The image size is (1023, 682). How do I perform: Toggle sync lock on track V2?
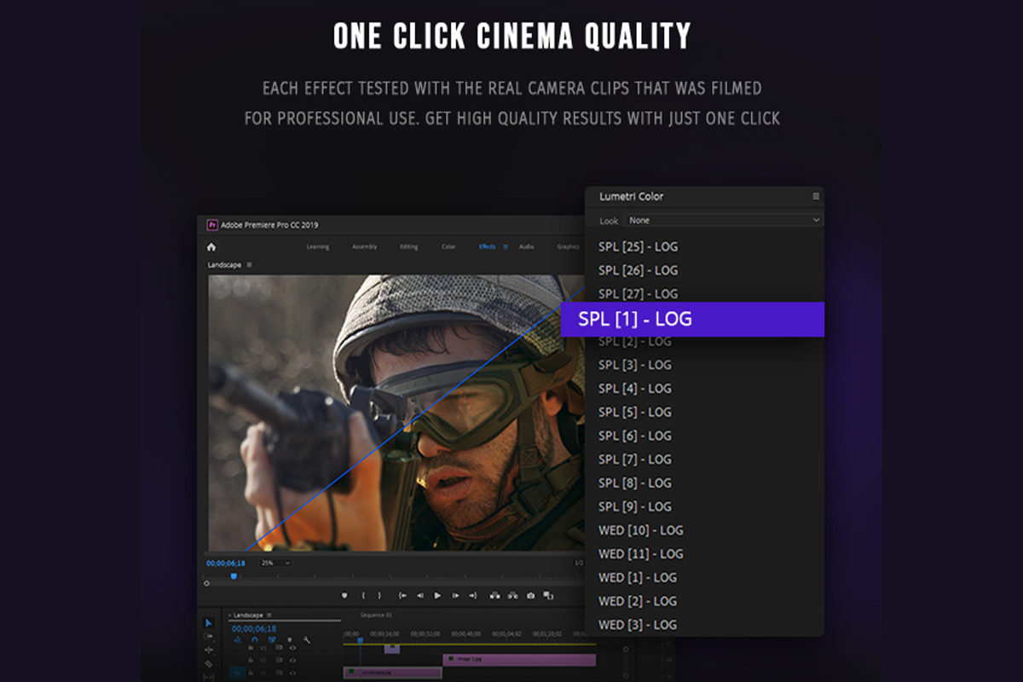pyautogui.click(x=279, y=660)
